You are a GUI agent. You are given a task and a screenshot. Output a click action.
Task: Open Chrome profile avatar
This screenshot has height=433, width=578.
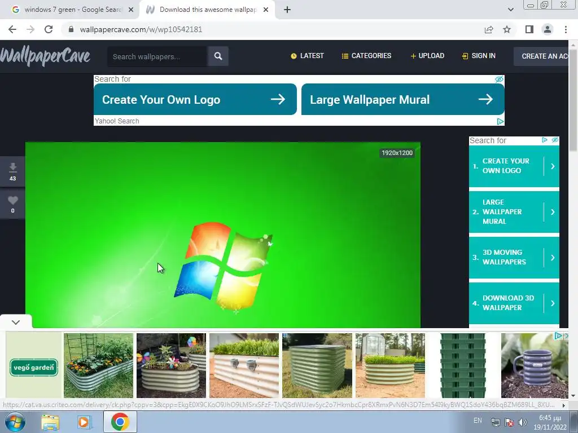pos(548,29)
